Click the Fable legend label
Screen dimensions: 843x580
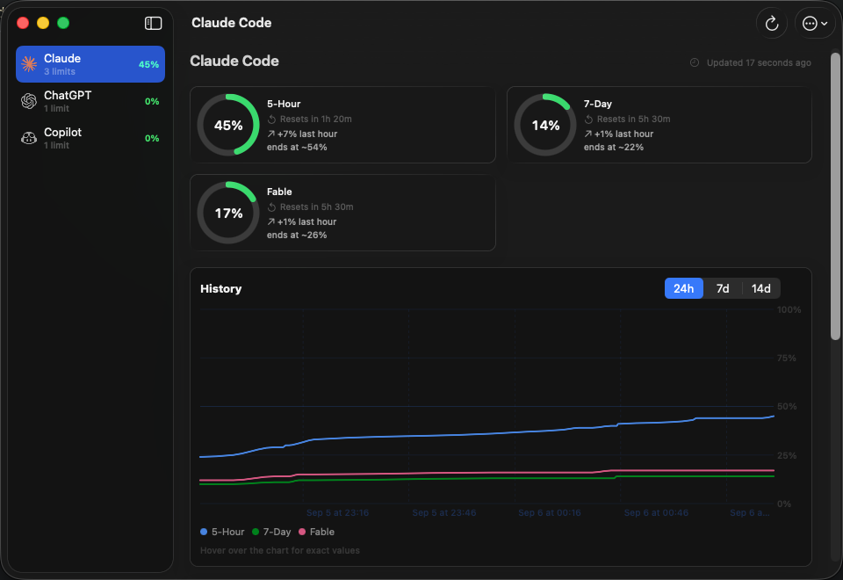point(322,532)
